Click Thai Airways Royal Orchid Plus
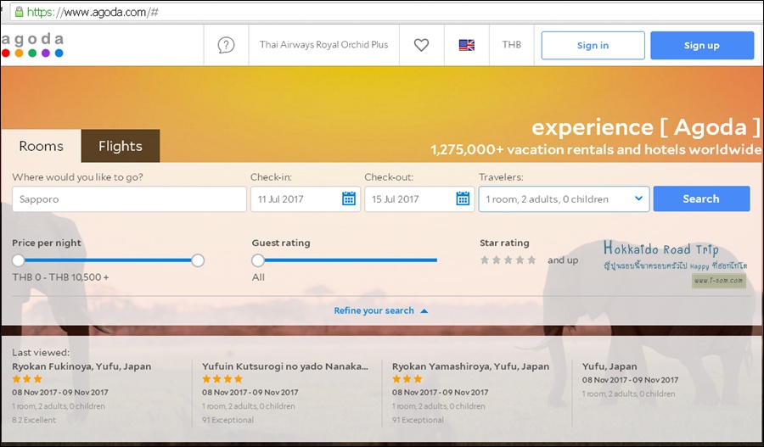This screenshot has height=447, width=764. pos(323,45)
